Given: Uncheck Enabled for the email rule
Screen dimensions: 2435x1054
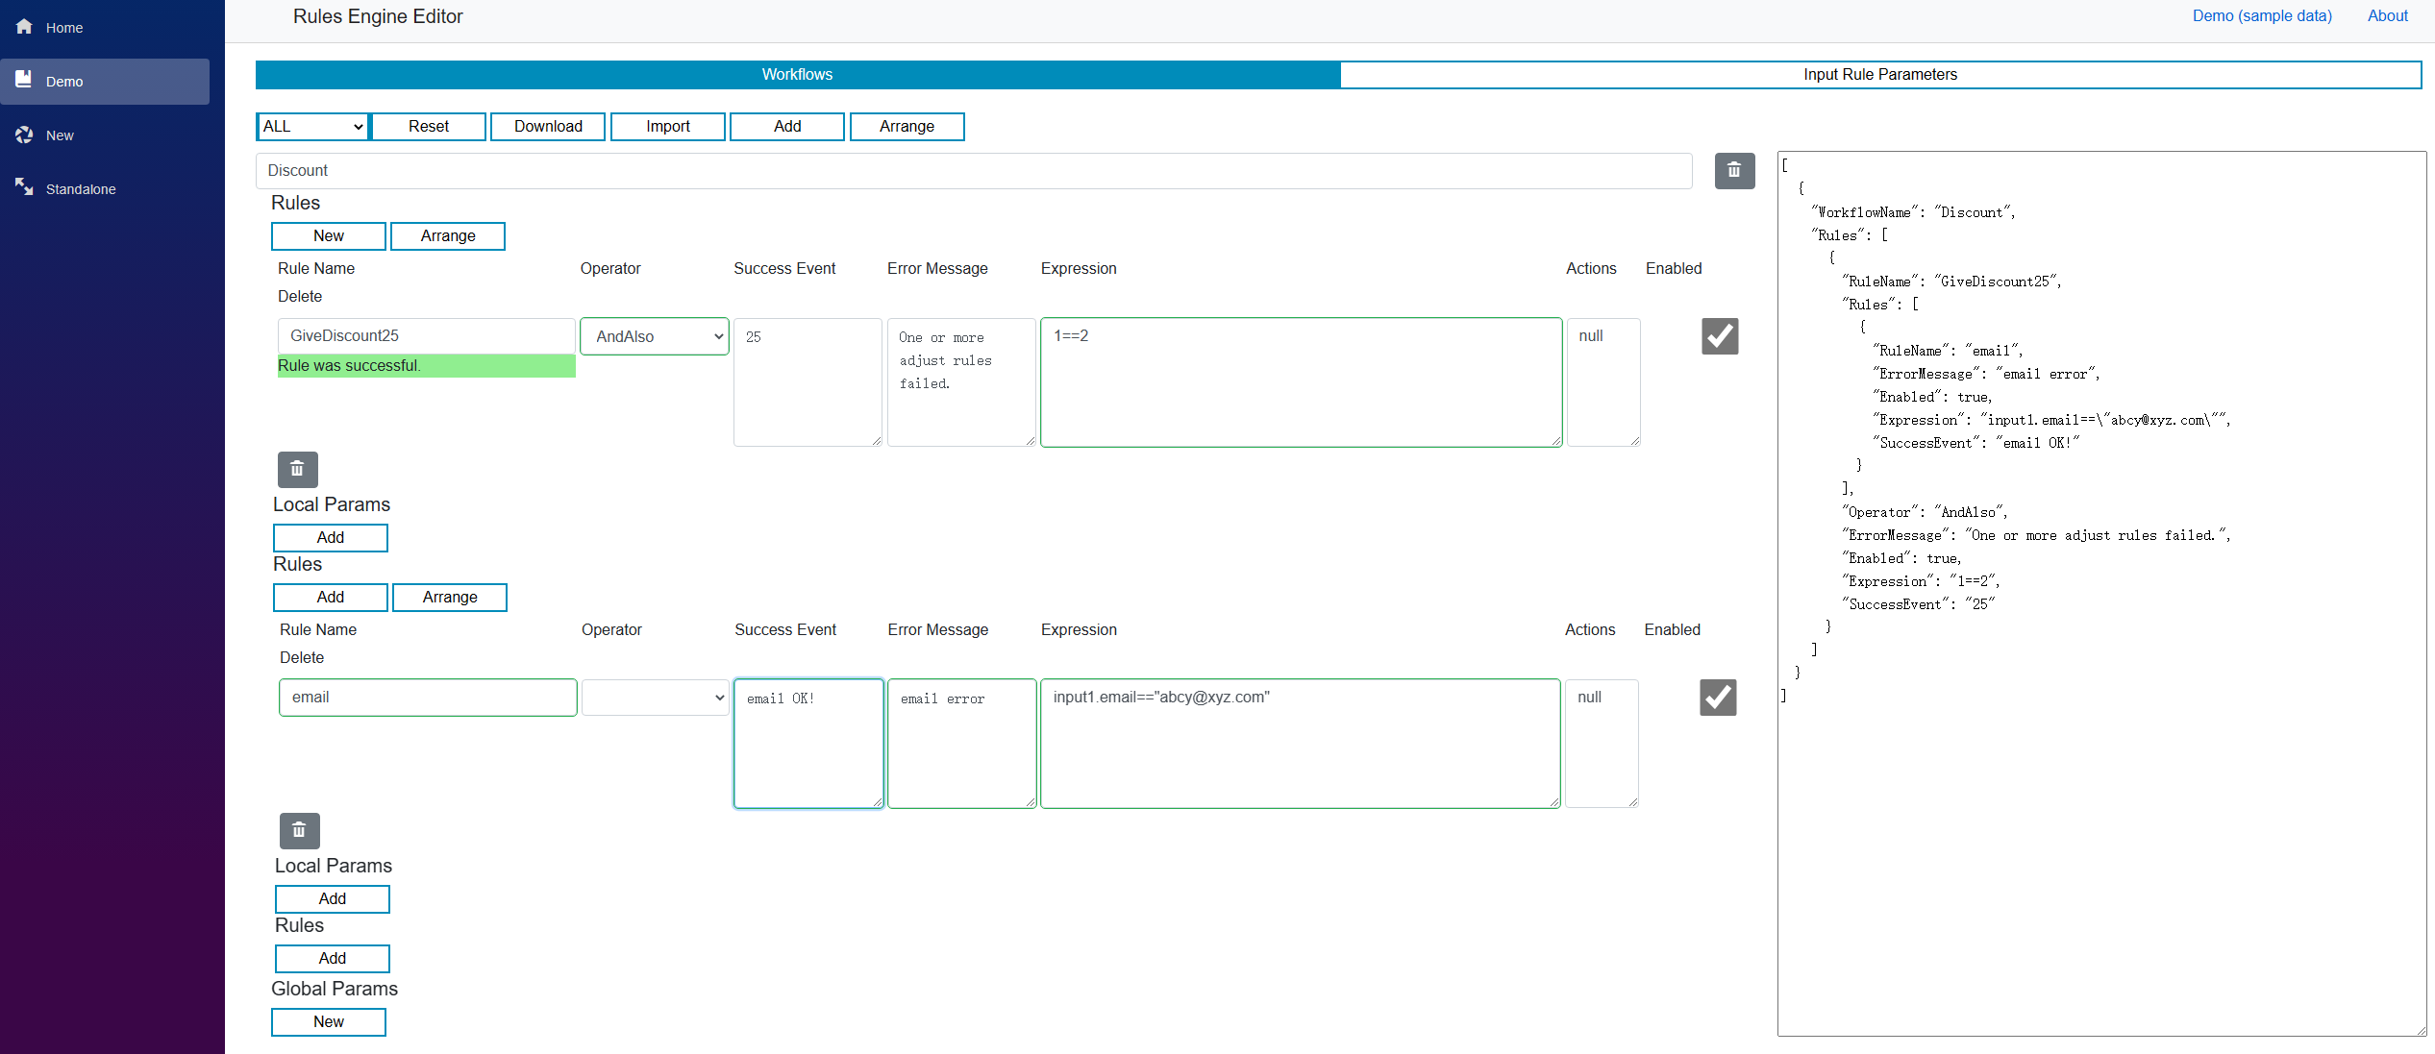Looking at the screenshot, I should [x=1718, y=698].
